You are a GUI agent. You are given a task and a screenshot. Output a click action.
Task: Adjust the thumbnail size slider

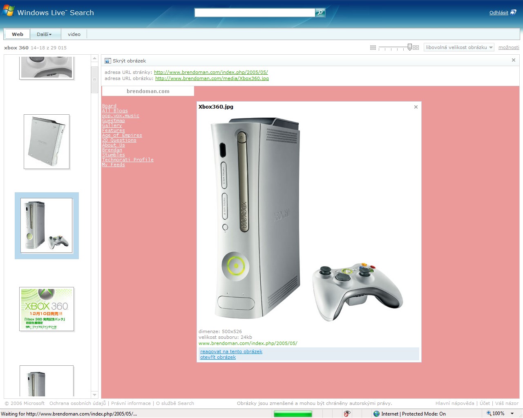click(410, 47)
